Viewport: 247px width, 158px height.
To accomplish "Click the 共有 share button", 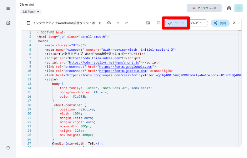I will click(x=220, y=23).
